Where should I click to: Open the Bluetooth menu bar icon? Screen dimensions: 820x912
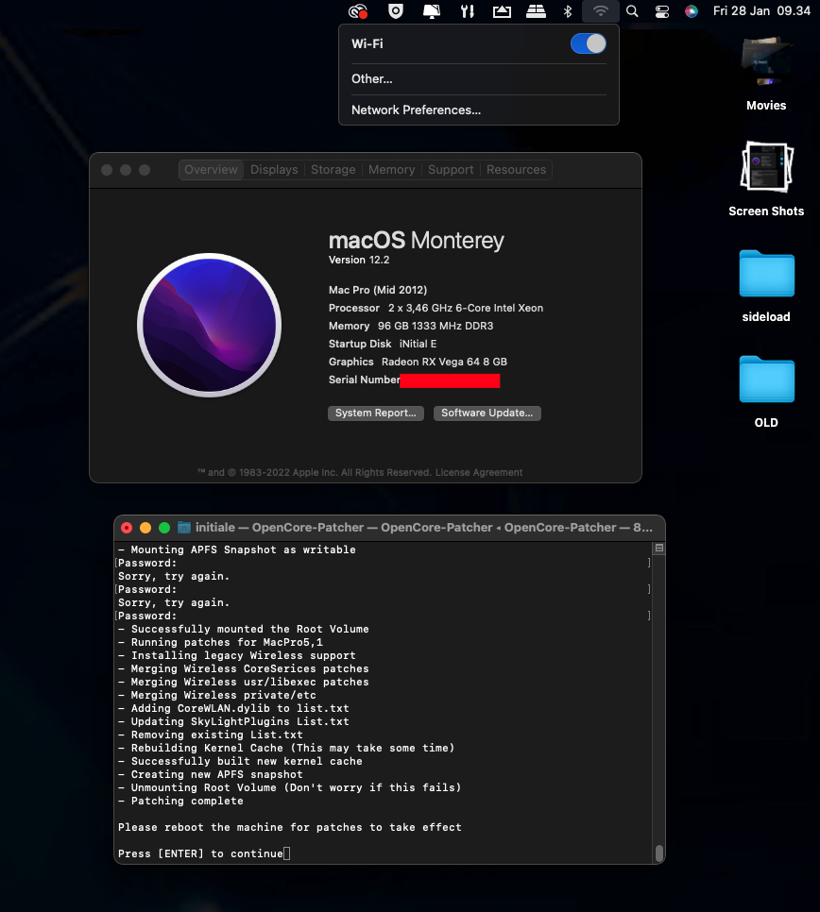[x=568, y=11]
